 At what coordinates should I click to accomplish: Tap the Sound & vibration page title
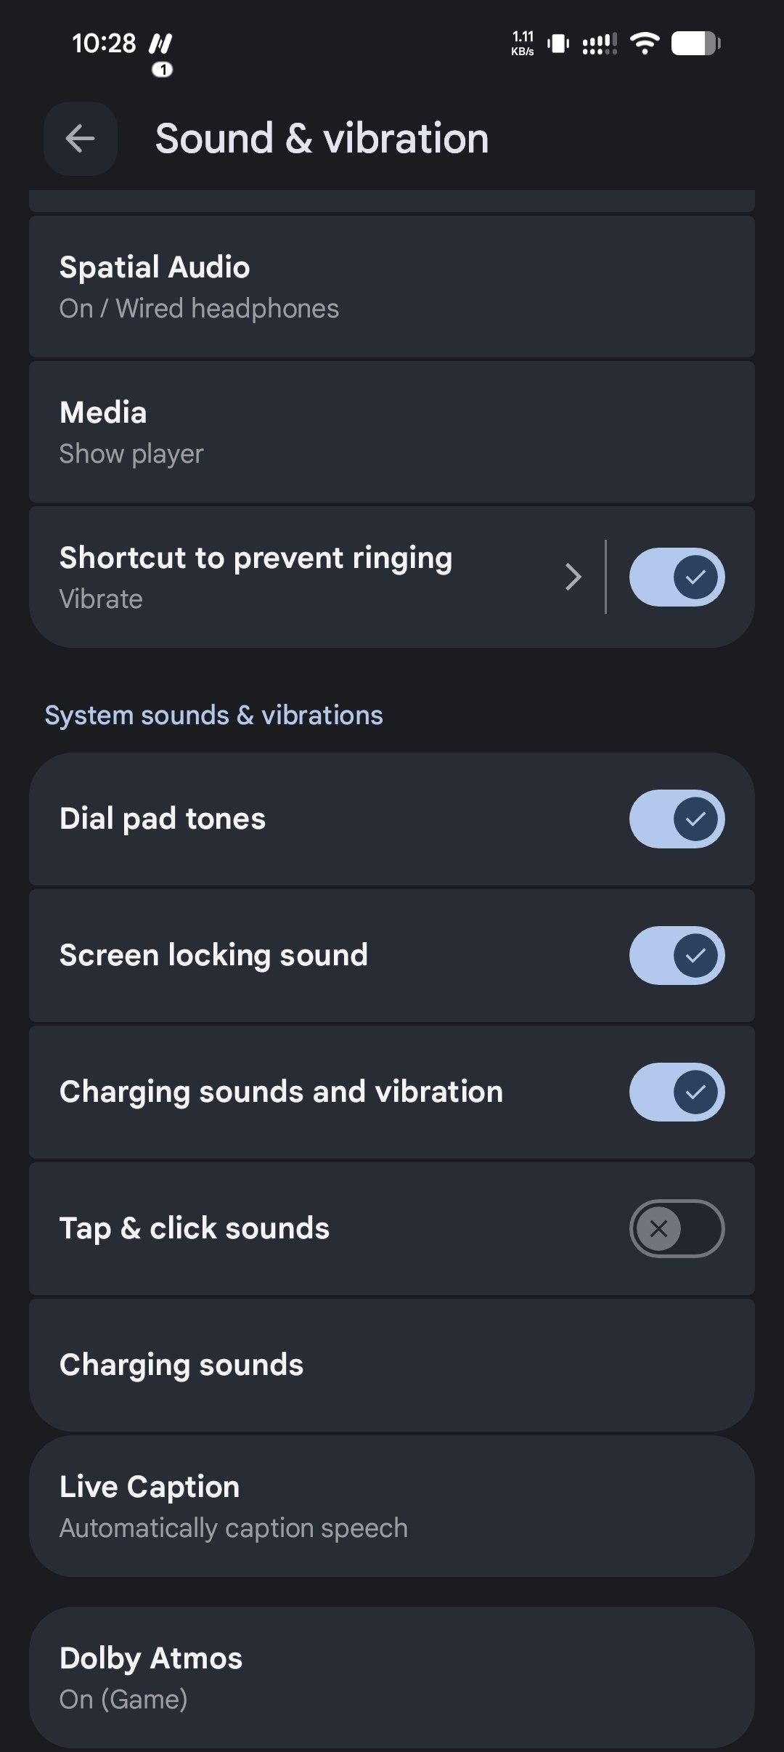(322, 139)
